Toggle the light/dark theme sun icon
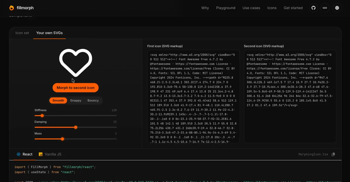The image size is (350, 182). pyautogui.click(x=337, y=8)
